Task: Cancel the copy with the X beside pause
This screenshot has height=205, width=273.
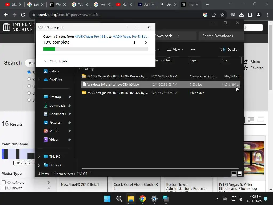Action: click(x=146, y=42)
